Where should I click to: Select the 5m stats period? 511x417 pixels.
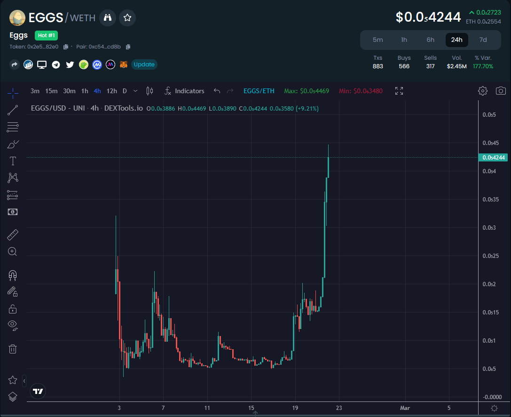click(x=377, y=40)
